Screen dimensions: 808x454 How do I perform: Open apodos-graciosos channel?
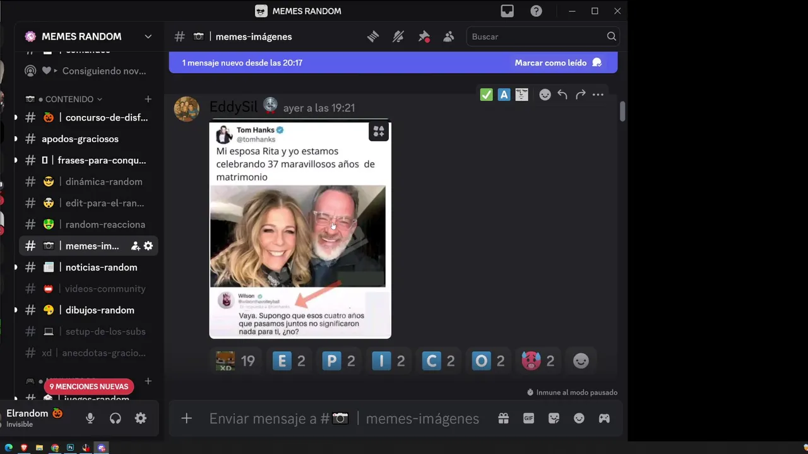(88, 139)
